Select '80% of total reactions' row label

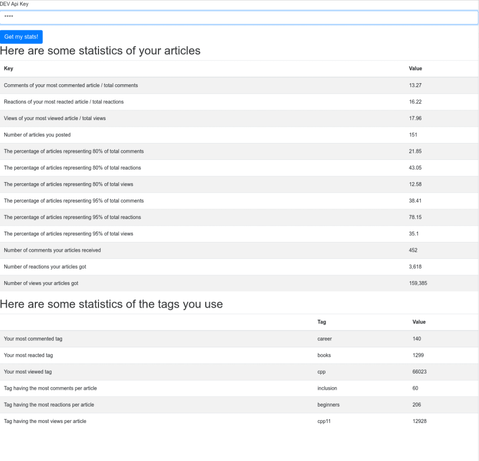[x=72, y=168]
